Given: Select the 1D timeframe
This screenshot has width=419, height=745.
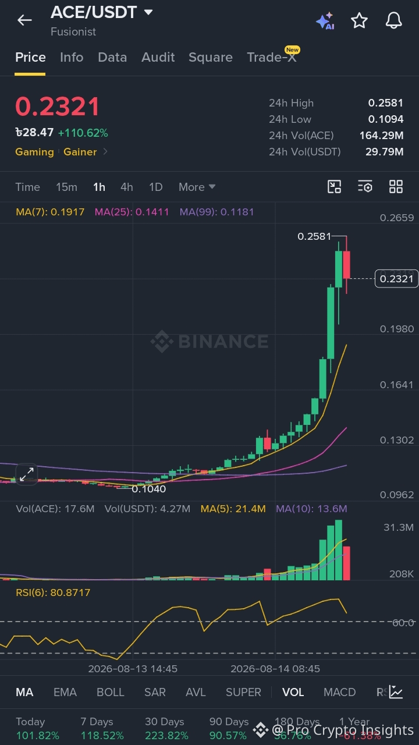Looking at the screenshot, I should pyautogui.click(x=155, y=187).
